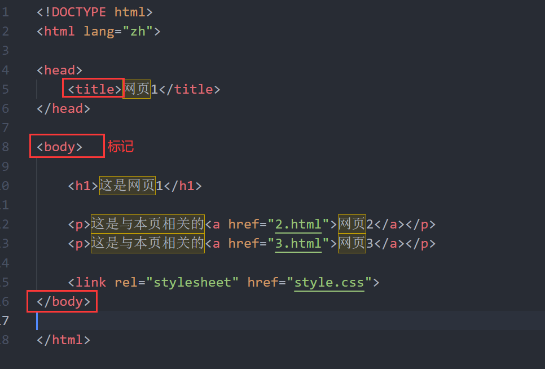Click the opening <title> tag
Image resolution: width=545 pixels, height=369 pixels.
[95, 89]
